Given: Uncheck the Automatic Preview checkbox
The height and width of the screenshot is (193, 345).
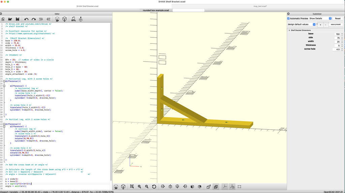Looking at the screenshot, I should point(289,19).
